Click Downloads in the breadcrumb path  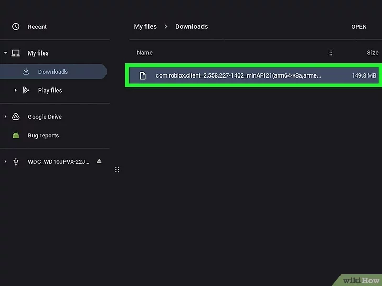pyautogui.click(x=192, y=27)
